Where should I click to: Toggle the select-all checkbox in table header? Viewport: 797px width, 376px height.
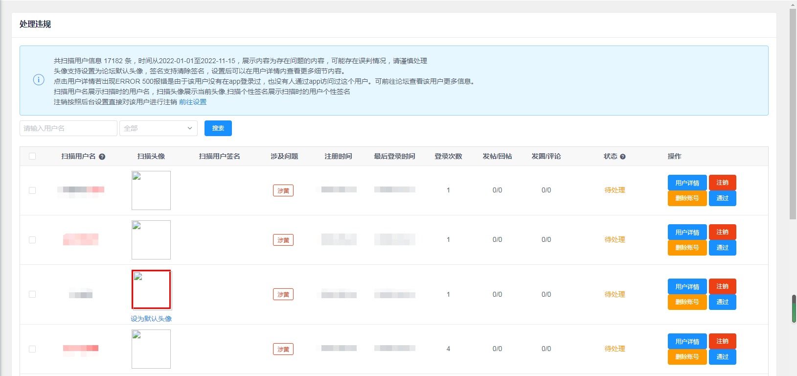click(x=32, y=156)
